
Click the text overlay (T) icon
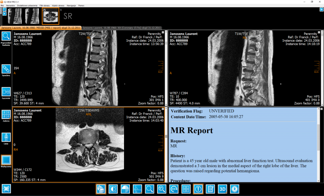tap(198, 189)
